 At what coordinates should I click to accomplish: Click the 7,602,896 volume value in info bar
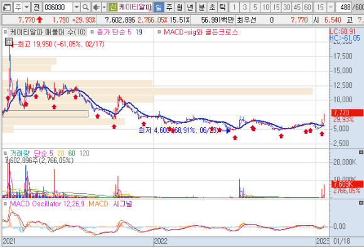point(120,20)
